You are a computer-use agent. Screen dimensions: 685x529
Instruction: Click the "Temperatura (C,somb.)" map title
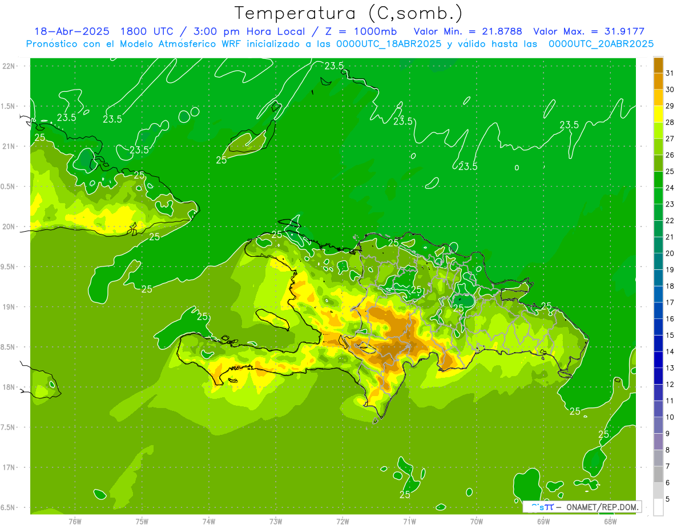tap(349, 13)
